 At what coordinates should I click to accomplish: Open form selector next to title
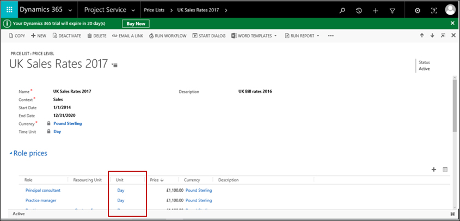pyautogui.click(x=115, y=65)
